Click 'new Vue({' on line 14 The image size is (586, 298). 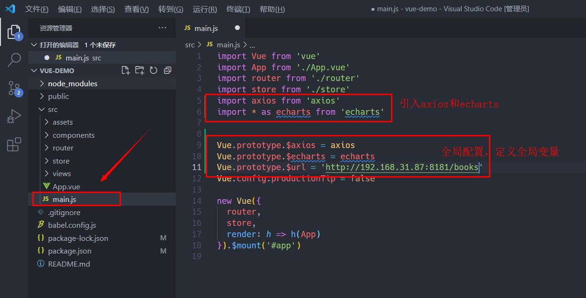tap(239, 201)
